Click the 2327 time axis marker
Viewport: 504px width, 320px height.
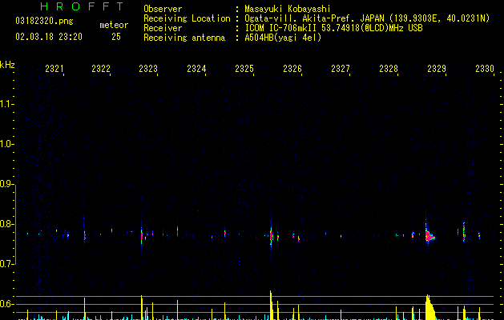tap(341, 68)
